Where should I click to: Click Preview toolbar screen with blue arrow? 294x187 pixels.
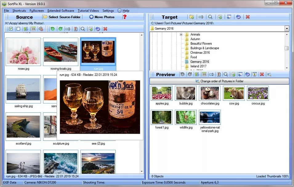click(x=240, y=75)
